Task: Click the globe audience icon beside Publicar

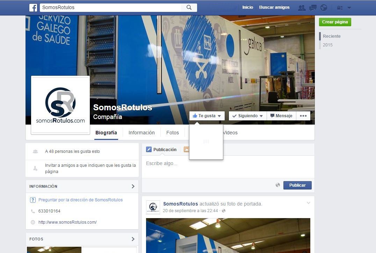Action: (278, 185)
